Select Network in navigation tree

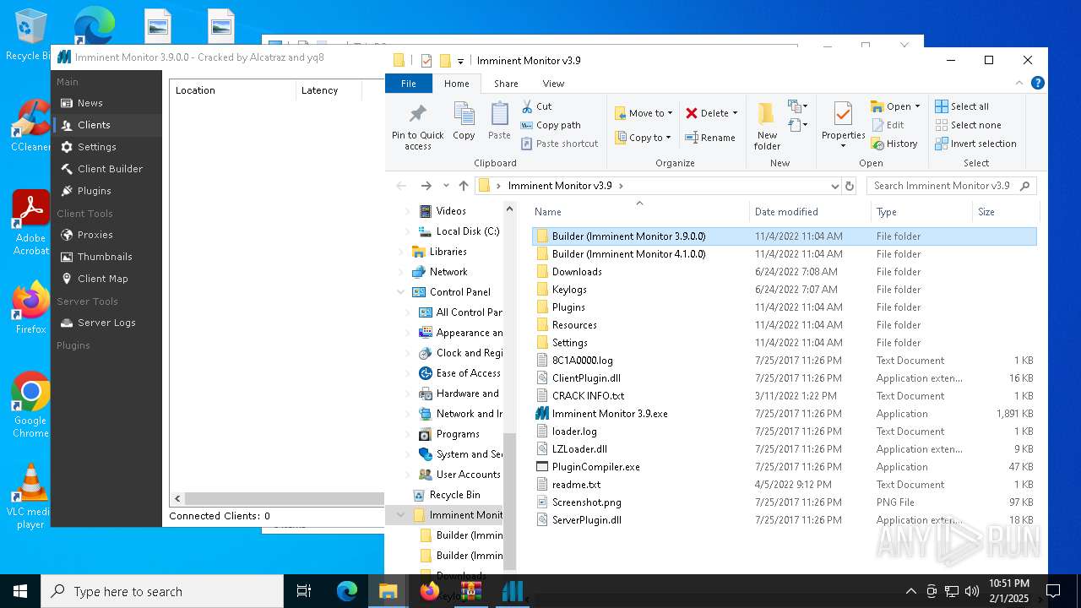tap(448, 272)
